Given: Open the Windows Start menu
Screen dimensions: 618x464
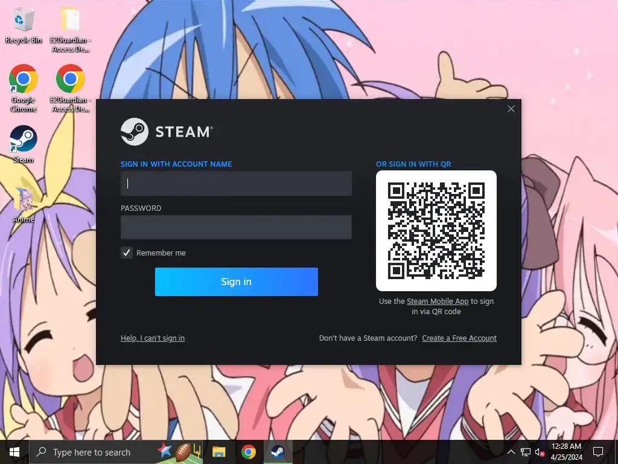Looking at the screenshot, I should (x=14, y=452).
